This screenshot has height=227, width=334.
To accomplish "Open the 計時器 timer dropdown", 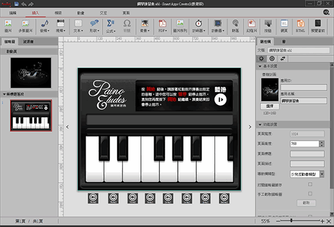I will (199, 26).
